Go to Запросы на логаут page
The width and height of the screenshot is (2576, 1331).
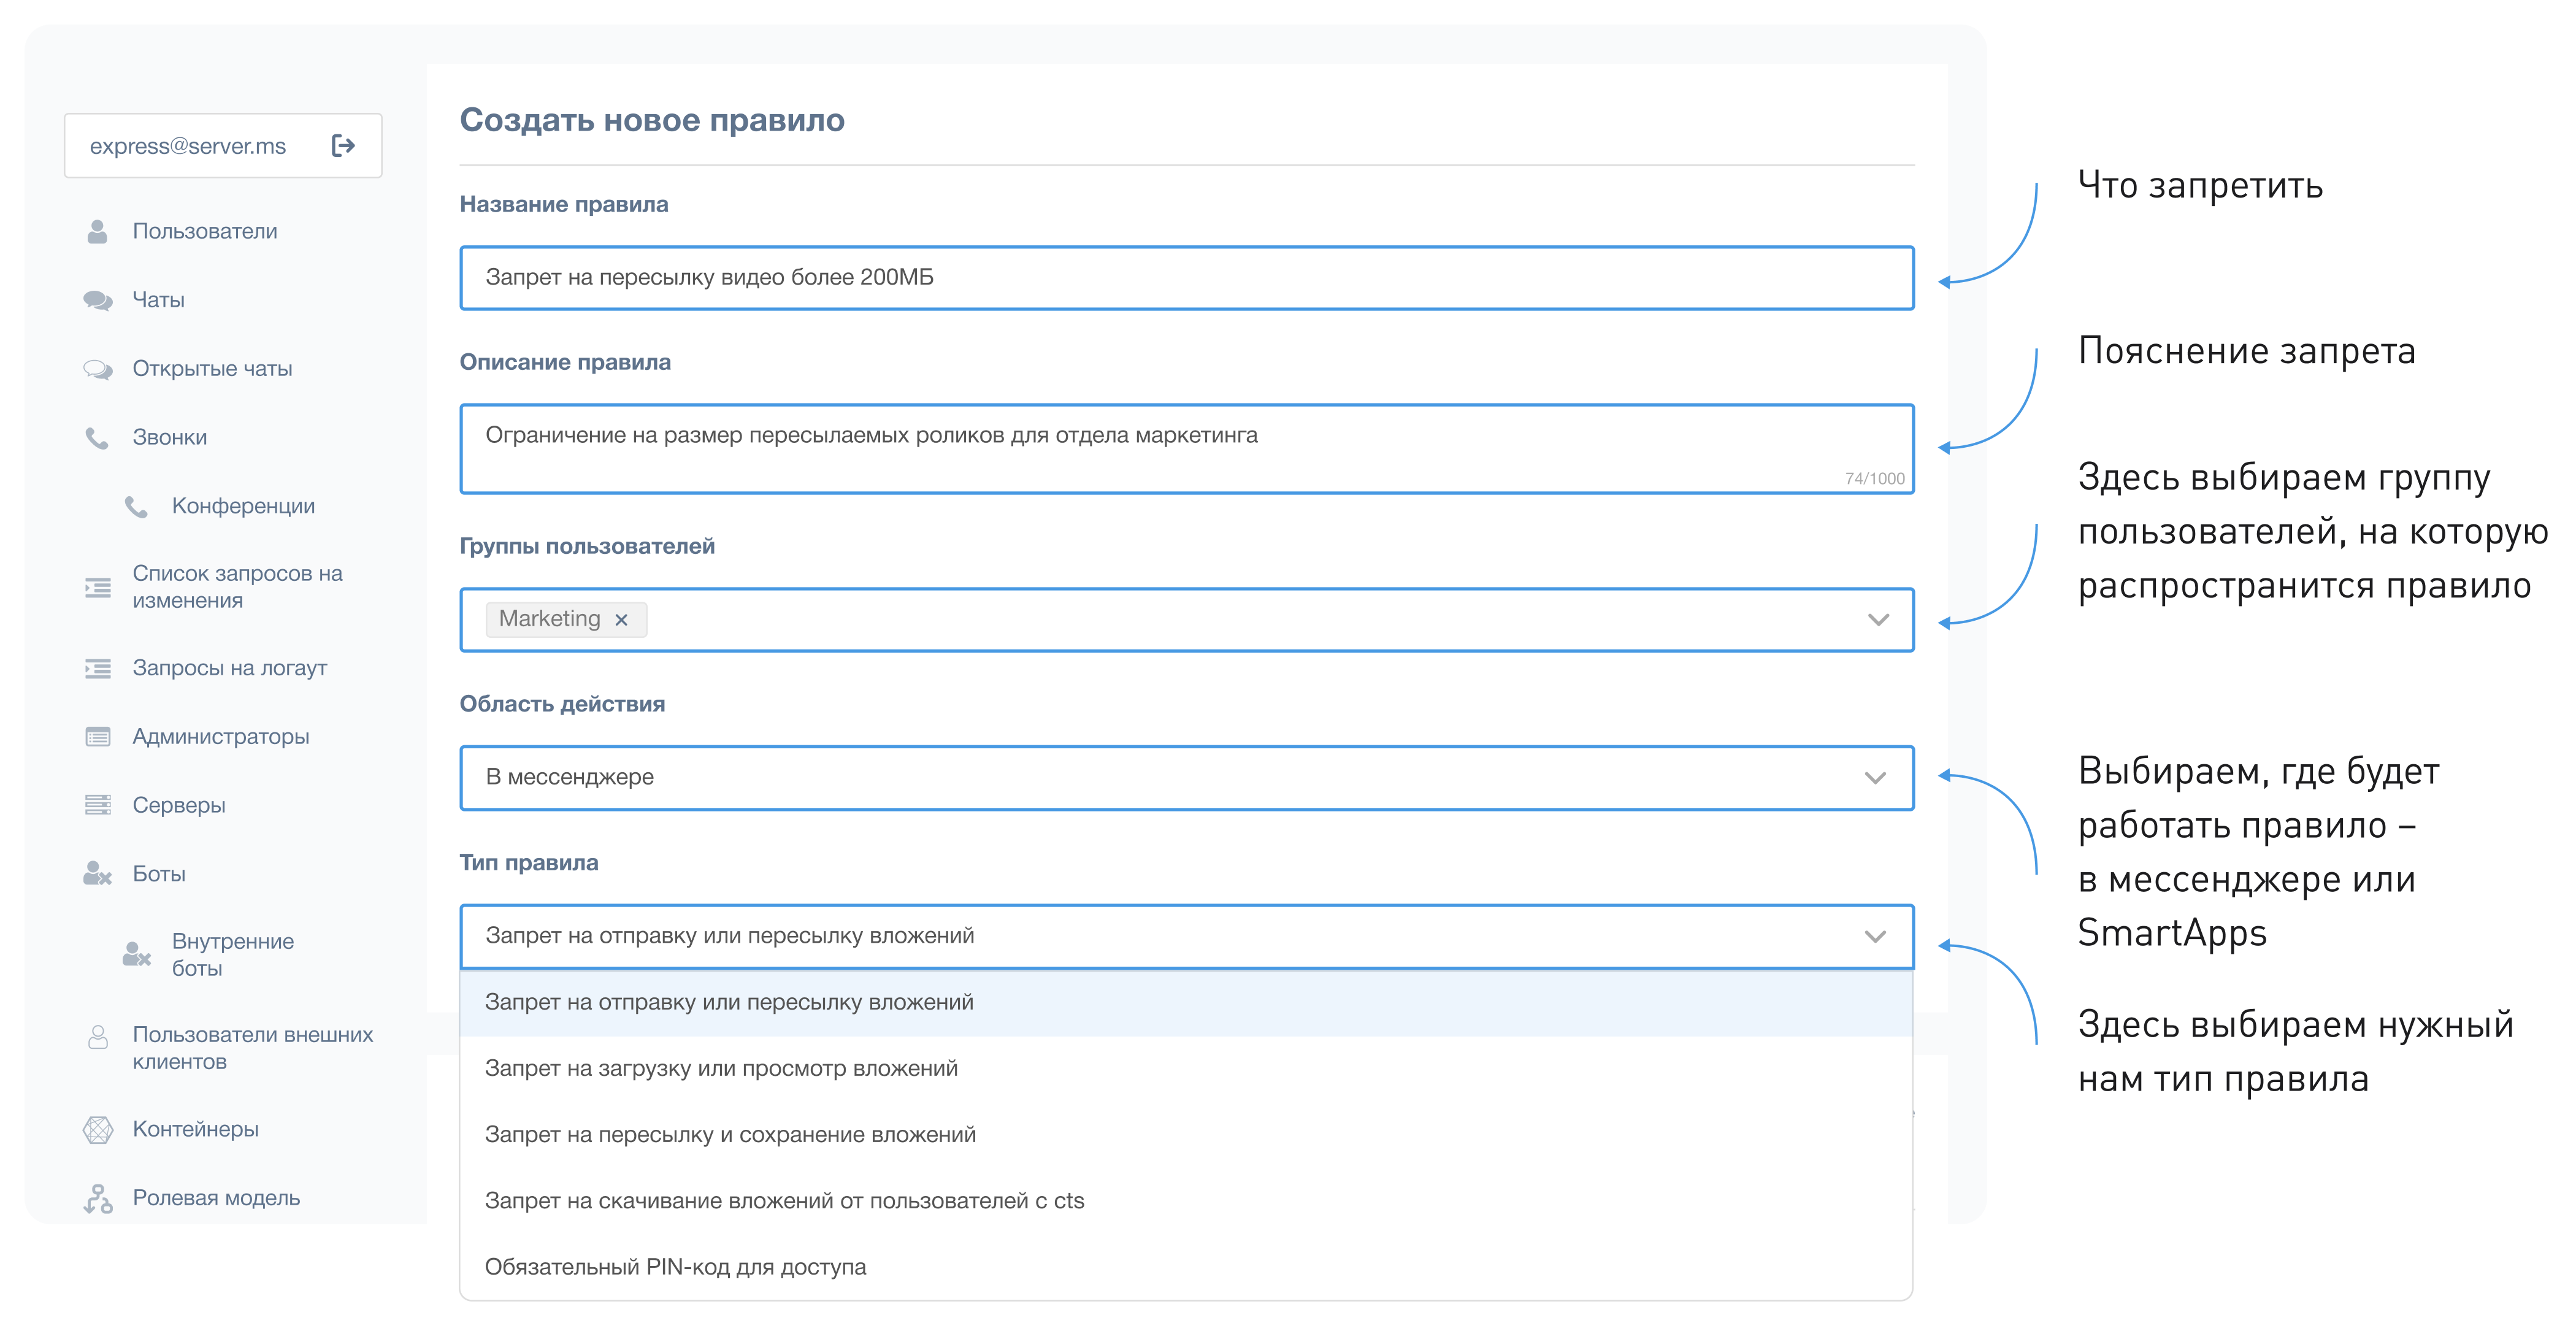(229, 668)
